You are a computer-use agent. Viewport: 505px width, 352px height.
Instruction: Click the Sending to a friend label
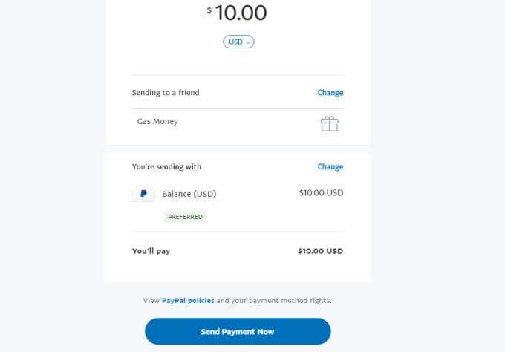166,93
